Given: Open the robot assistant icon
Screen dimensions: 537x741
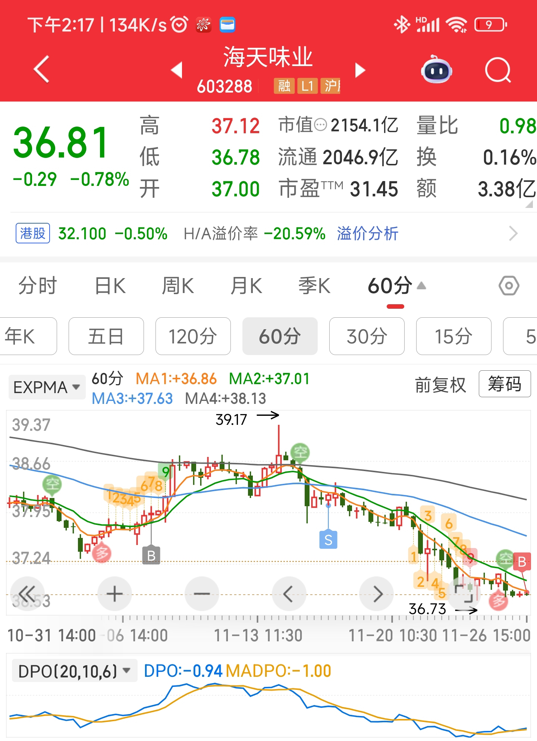Looking at the screenshot, I should click(x=437, y=69).
